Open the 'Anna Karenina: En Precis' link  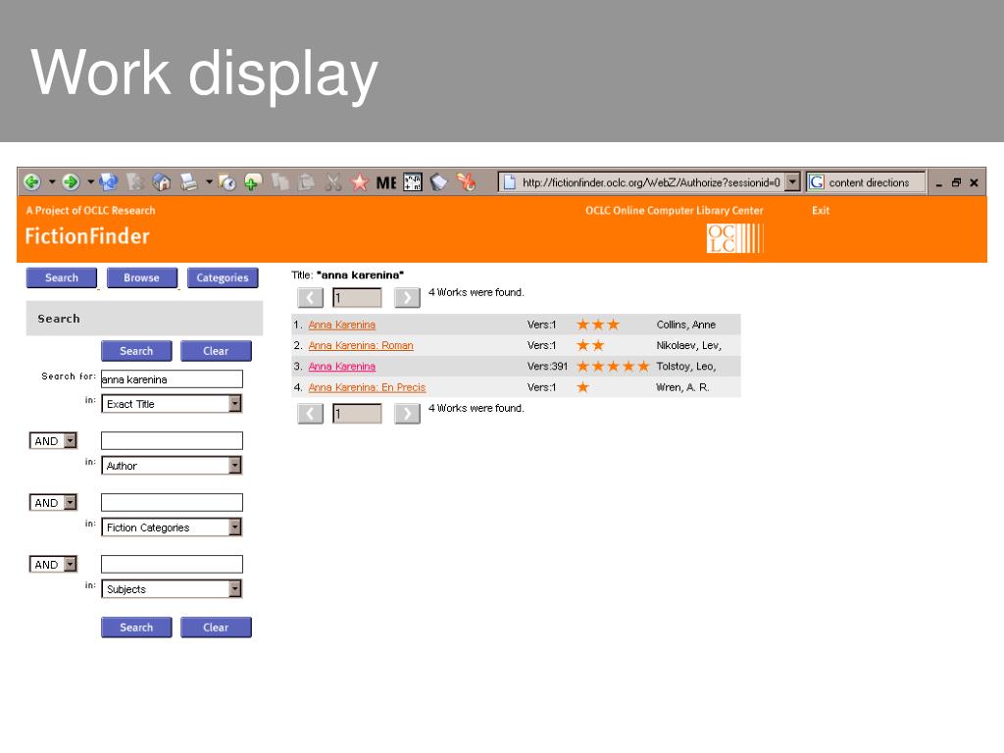367,387
